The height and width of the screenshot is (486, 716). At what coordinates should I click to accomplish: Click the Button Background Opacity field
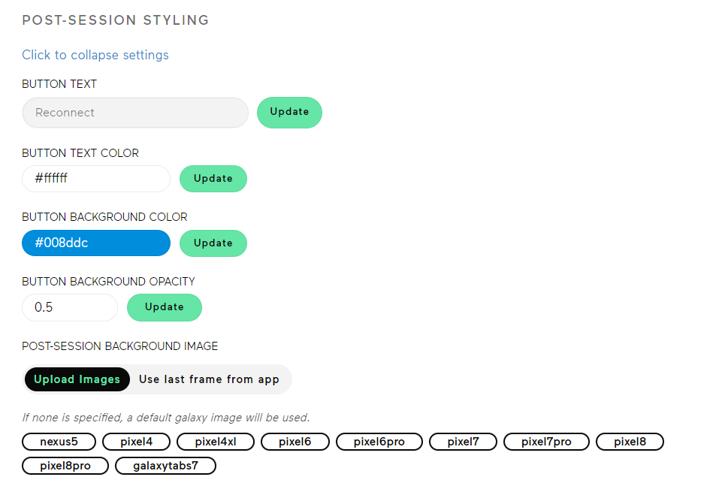tap(70, 307)
